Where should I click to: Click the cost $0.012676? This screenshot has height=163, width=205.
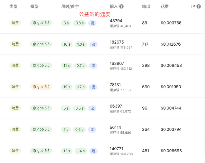pyautogui.click(x=171, y=44)
